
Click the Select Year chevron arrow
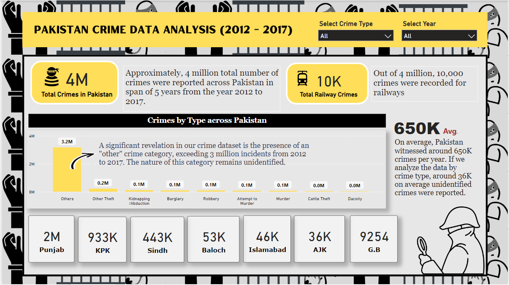tap(471, 36)
